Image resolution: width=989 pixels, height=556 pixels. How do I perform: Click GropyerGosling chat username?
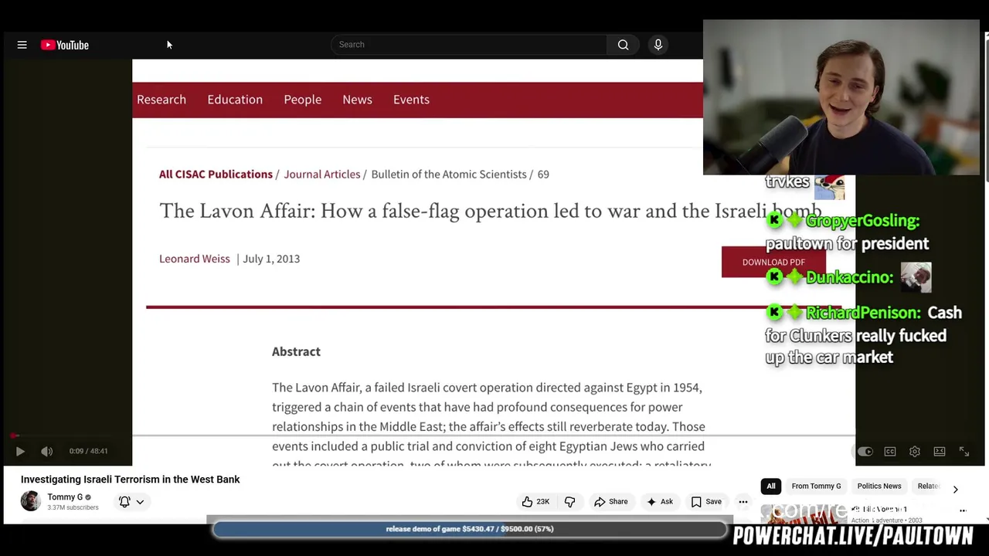tap(862, 221)
